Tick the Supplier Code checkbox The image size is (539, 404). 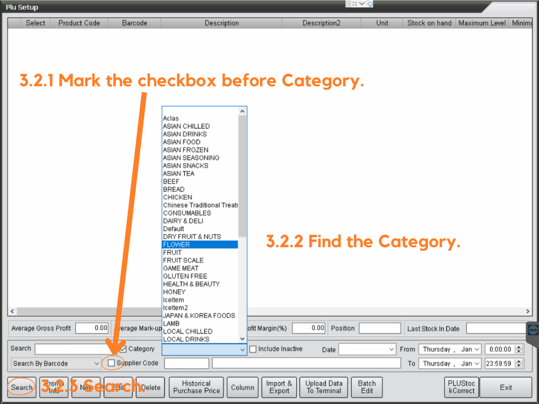pos(111,363)
